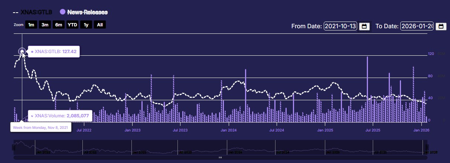Set zoom range to 3m
450x163 pixels.
click(x=45, y=25)
